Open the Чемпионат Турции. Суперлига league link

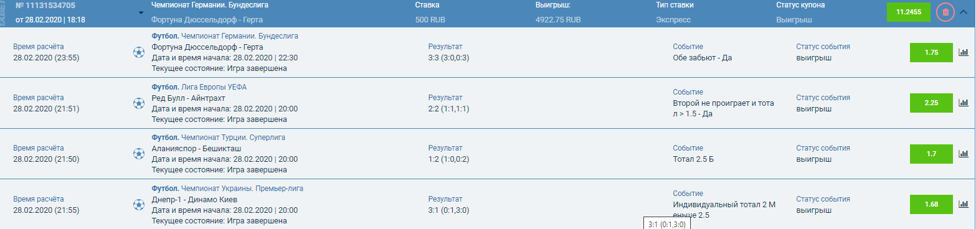(x=233, y=138)
